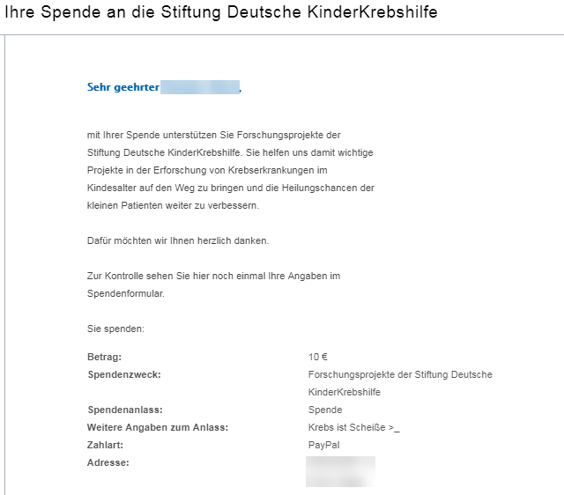Click the email subject heading text

(221, 11)
